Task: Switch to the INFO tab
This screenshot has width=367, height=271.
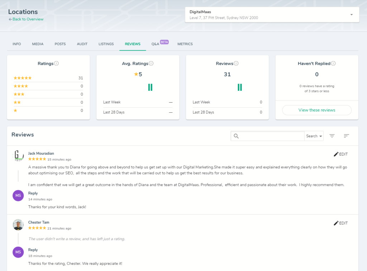Action: (16, 44)
